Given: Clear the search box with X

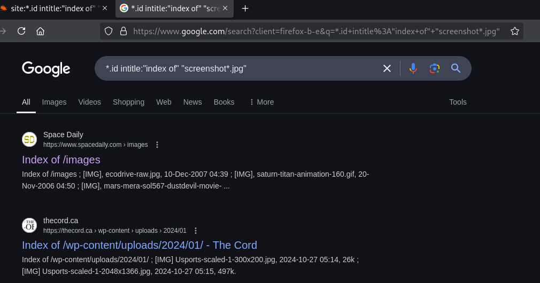Looking at the screenshot, I should pos(387,68).
